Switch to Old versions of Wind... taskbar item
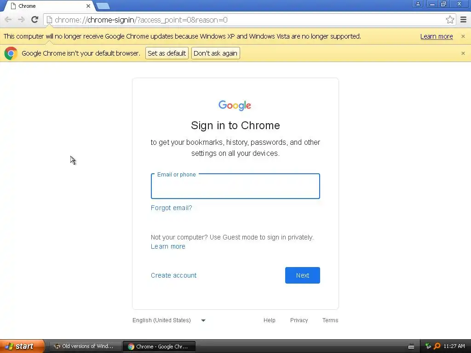The width and height of the screenshot is (471, 353). [85, 346]
